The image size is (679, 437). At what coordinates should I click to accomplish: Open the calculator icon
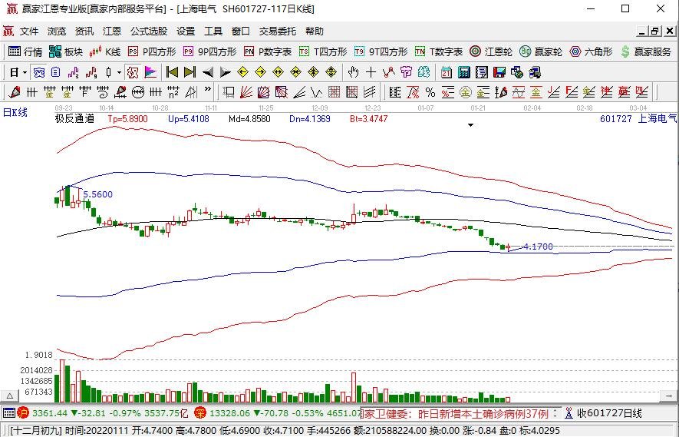pos(463,72)
